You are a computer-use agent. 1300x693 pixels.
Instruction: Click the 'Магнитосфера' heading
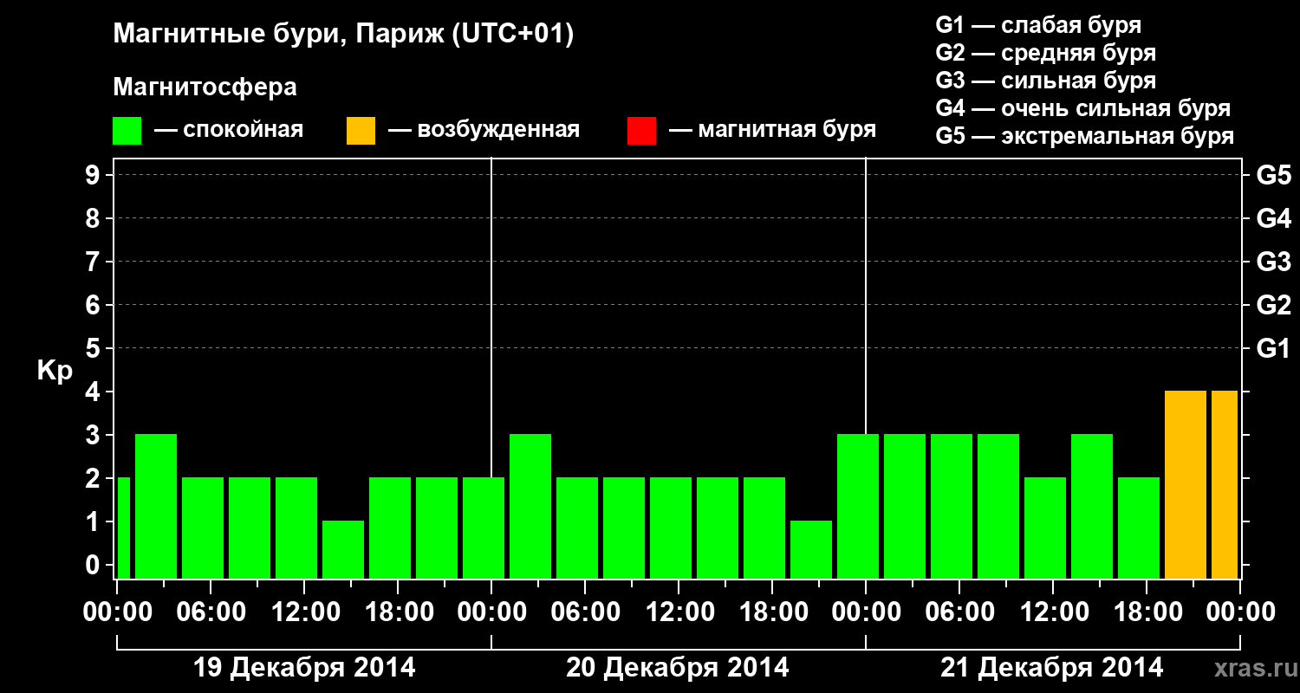pyautogui.click(x=205, y=87)
